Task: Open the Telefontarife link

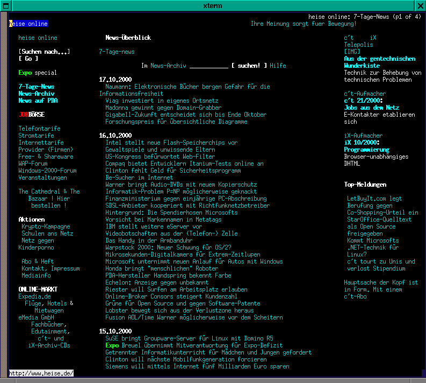Action: [39, 129]
